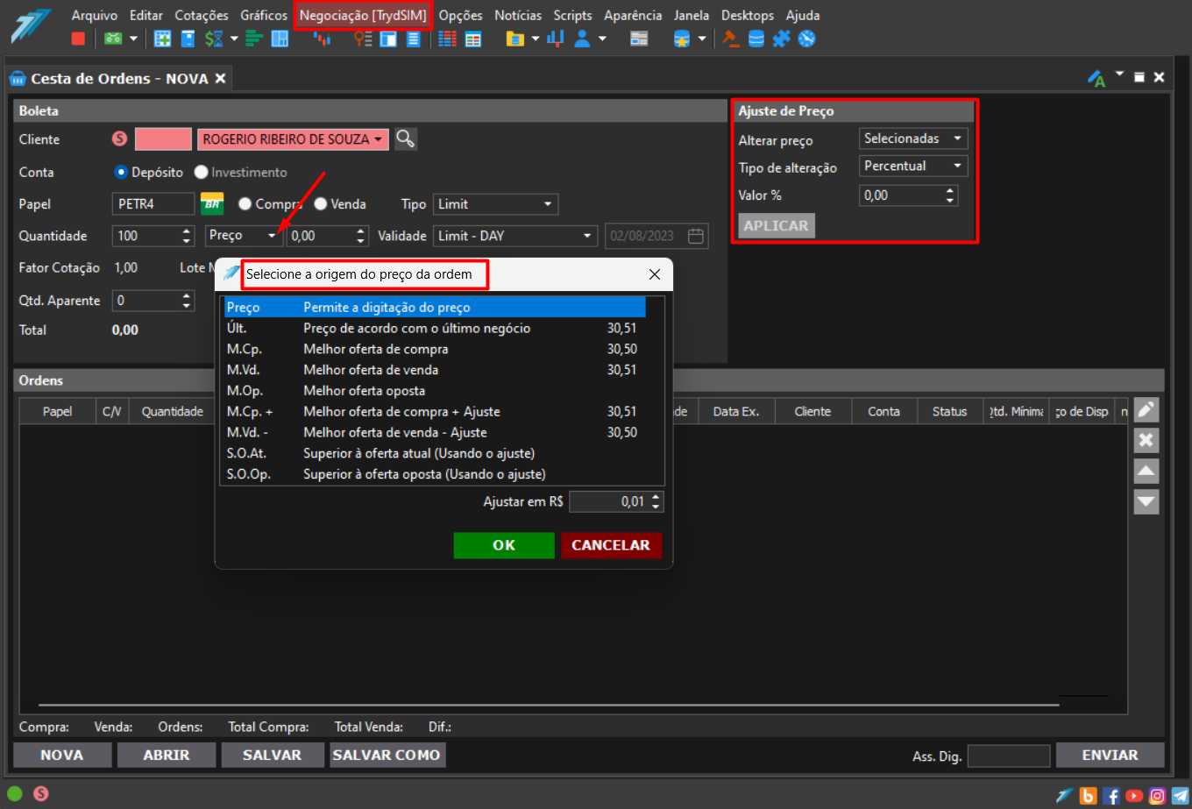Expand the Tipo Limit dropdown
1192x809 pixels.
pos(495,204)
